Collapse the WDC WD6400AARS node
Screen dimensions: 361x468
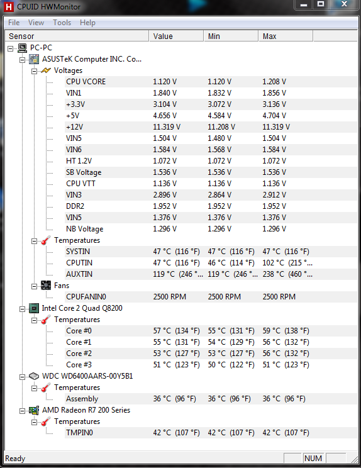[x=23, y=377]
